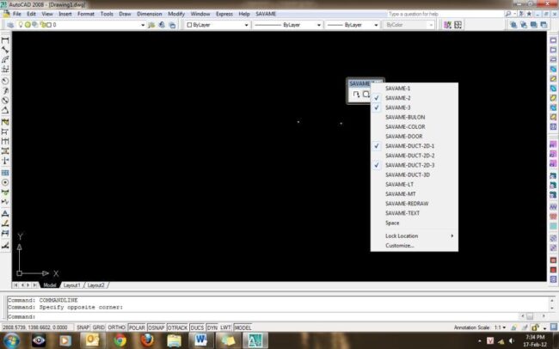Click the Make Object's Layer Current icon
The width and height of the screenshot is (559, 349).
click(152, 25)
